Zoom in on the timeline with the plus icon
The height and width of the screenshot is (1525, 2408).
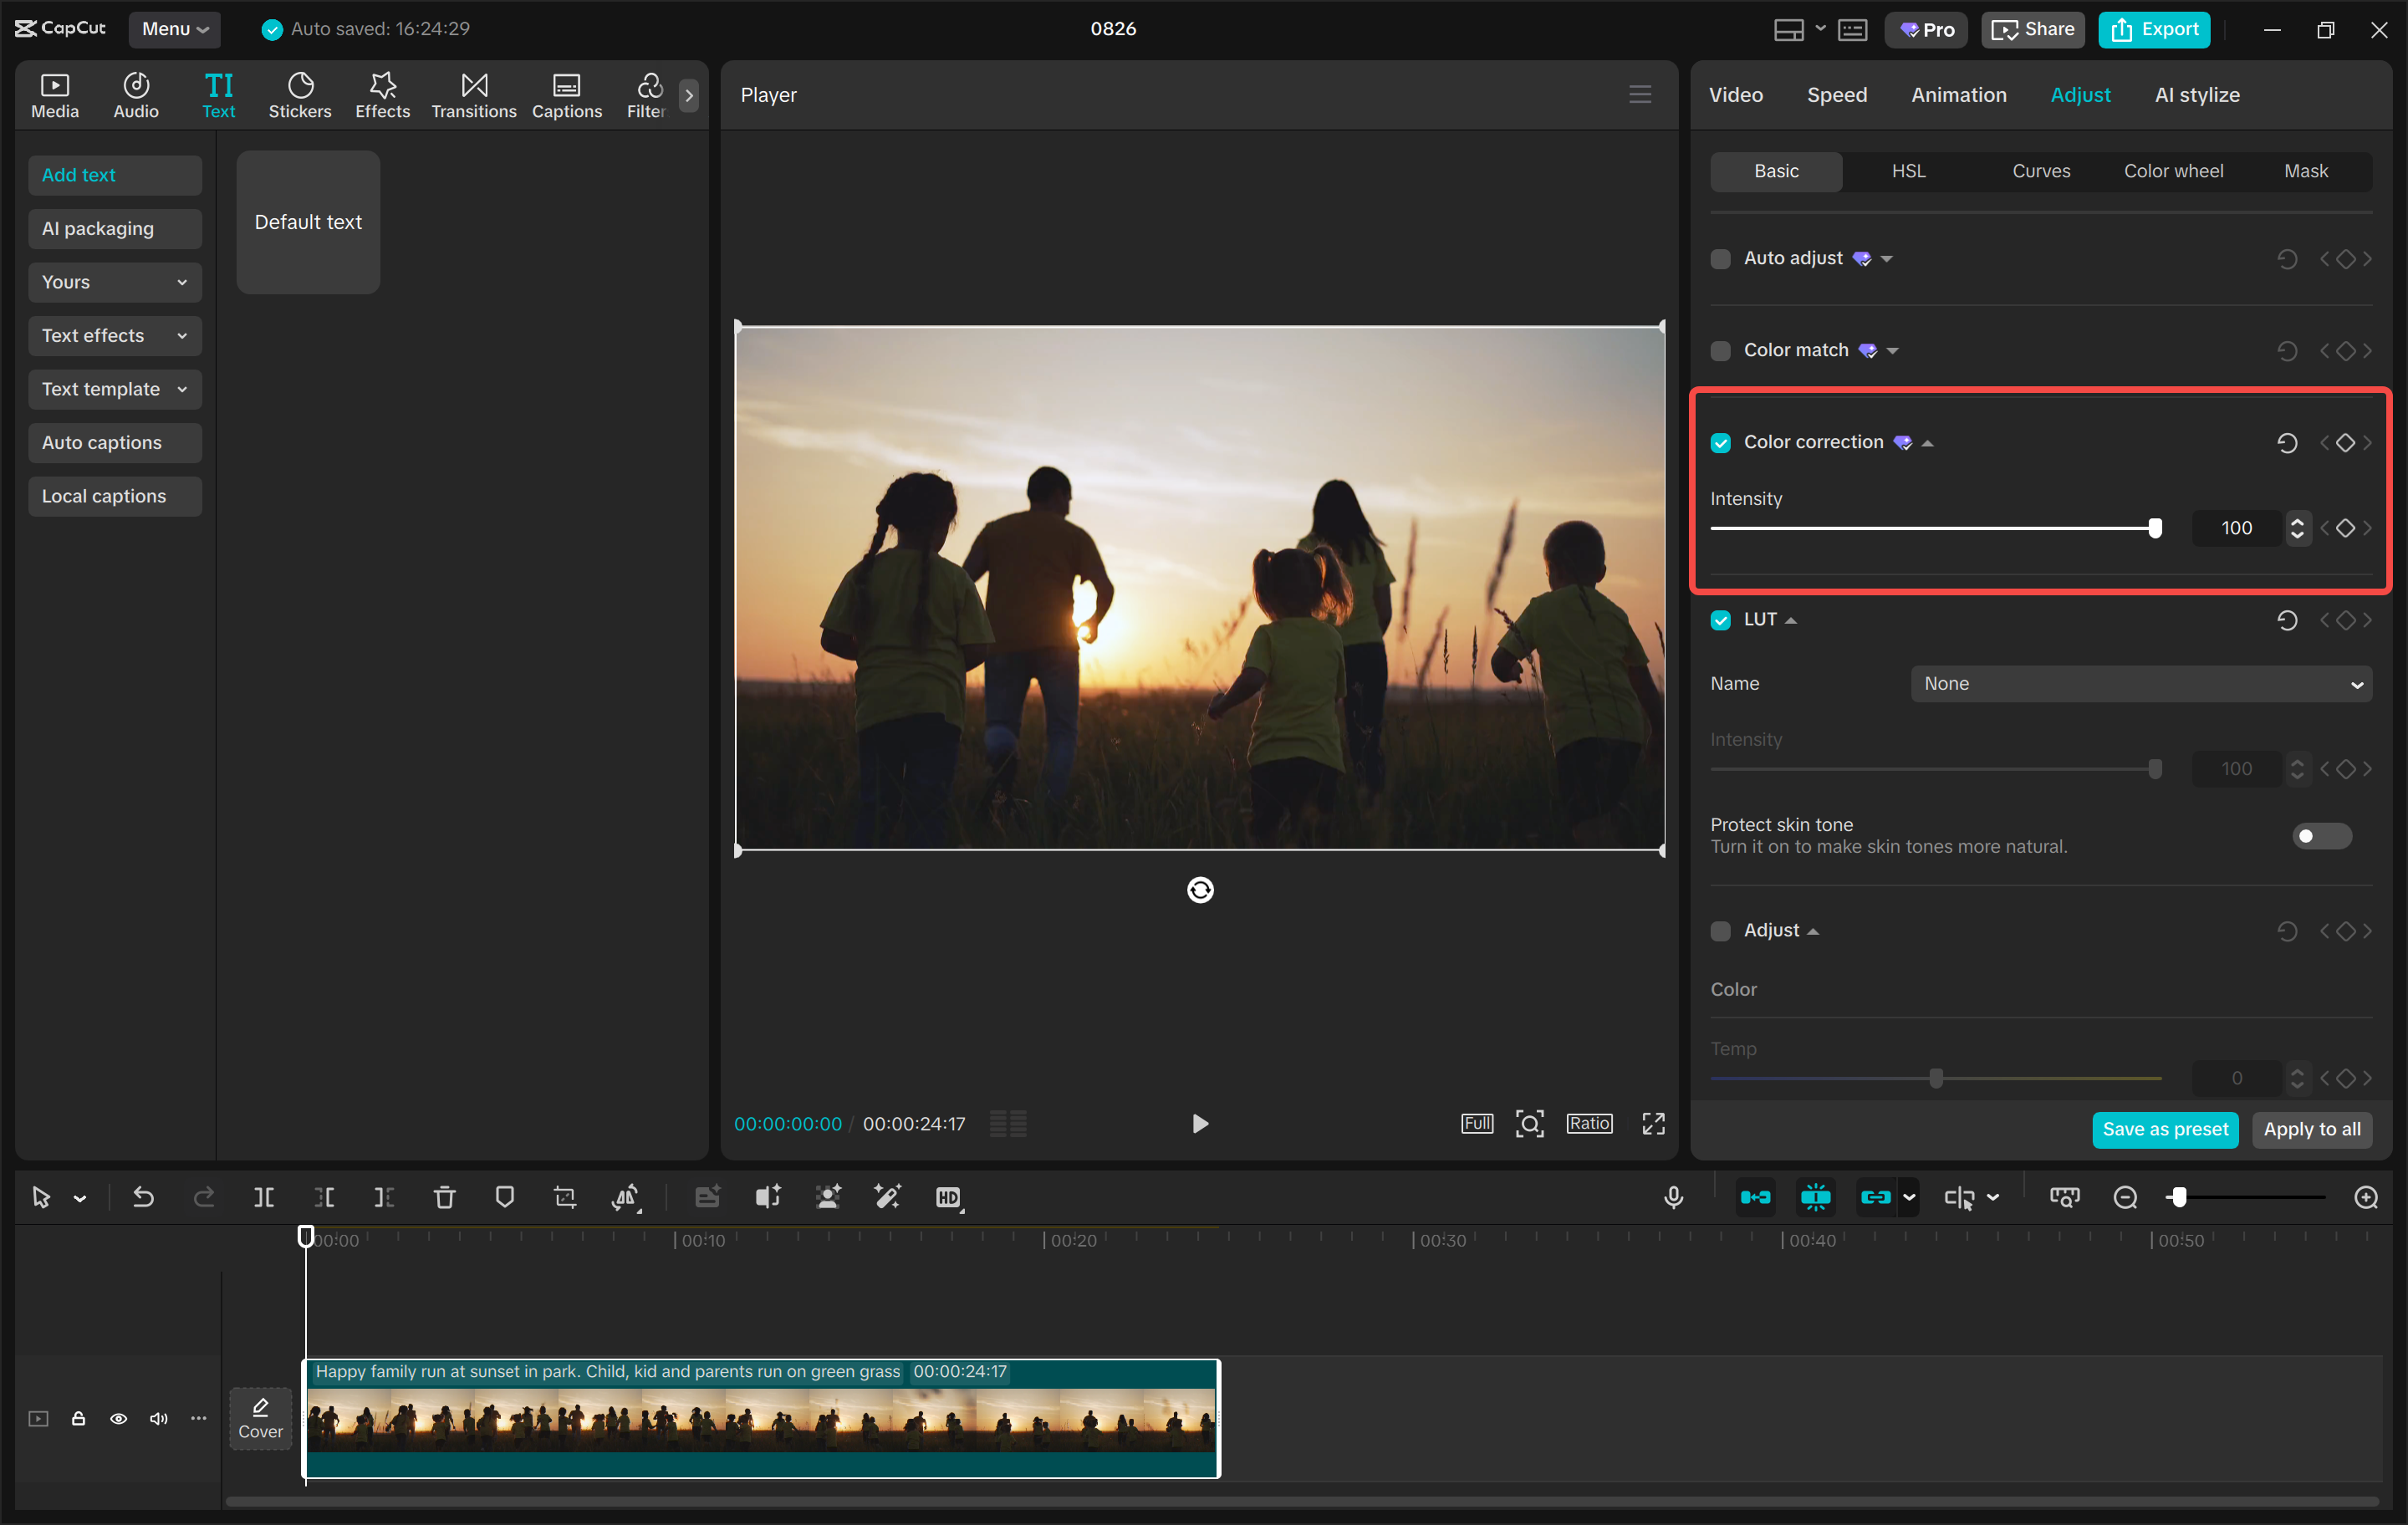tap(2365, 1196)
